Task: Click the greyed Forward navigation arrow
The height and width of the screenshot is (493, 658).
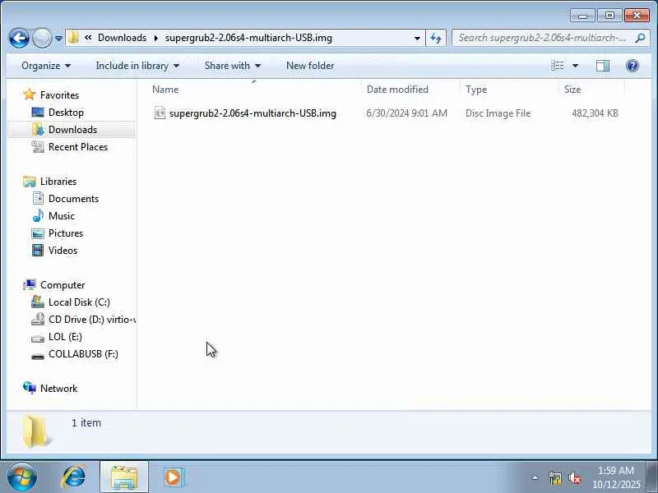Action: point(43,38)
